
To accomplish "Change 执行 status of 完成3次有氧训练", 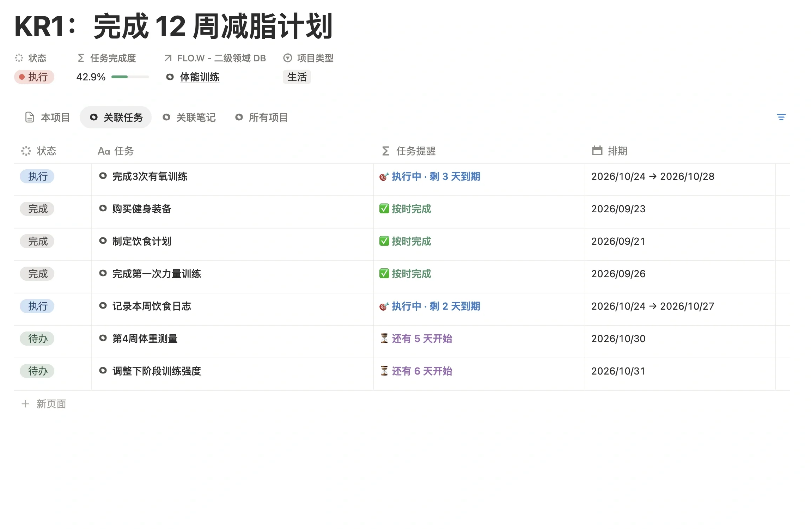I will [x=37, y=176].
